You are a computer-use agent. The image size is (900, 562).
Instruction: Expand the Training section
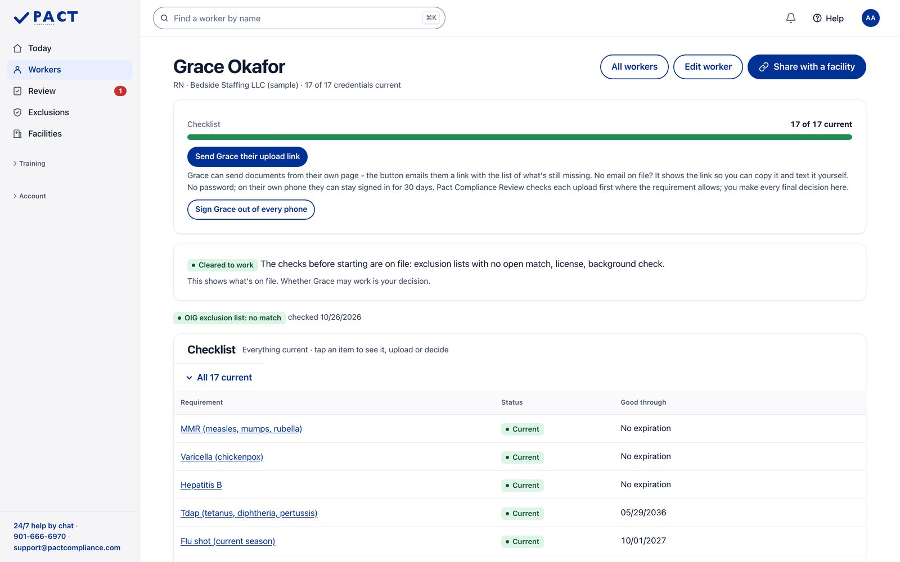(29, 164)
